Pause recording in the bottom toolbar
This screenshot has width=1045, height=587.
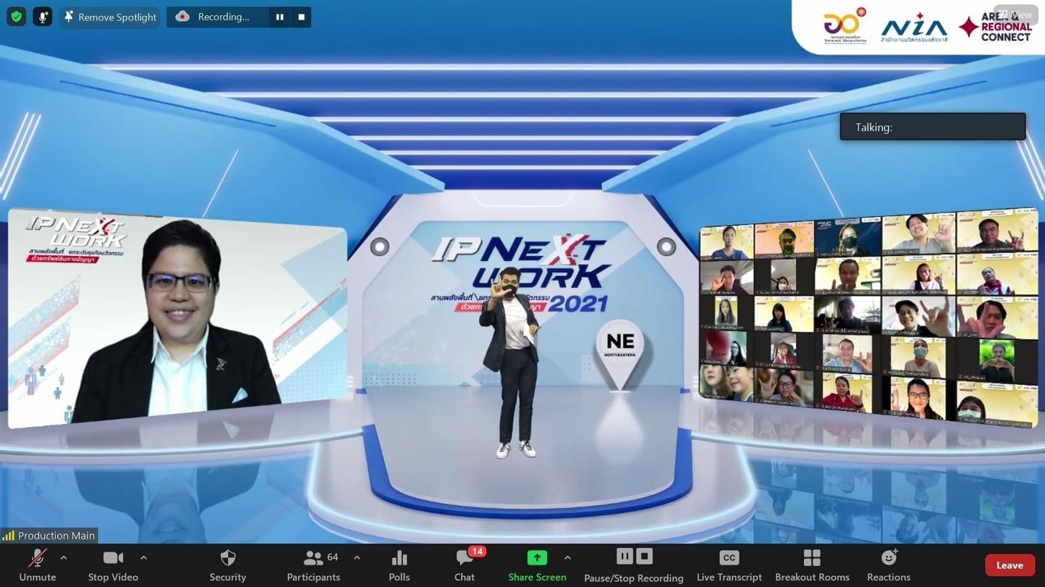(x=625, y=557)
